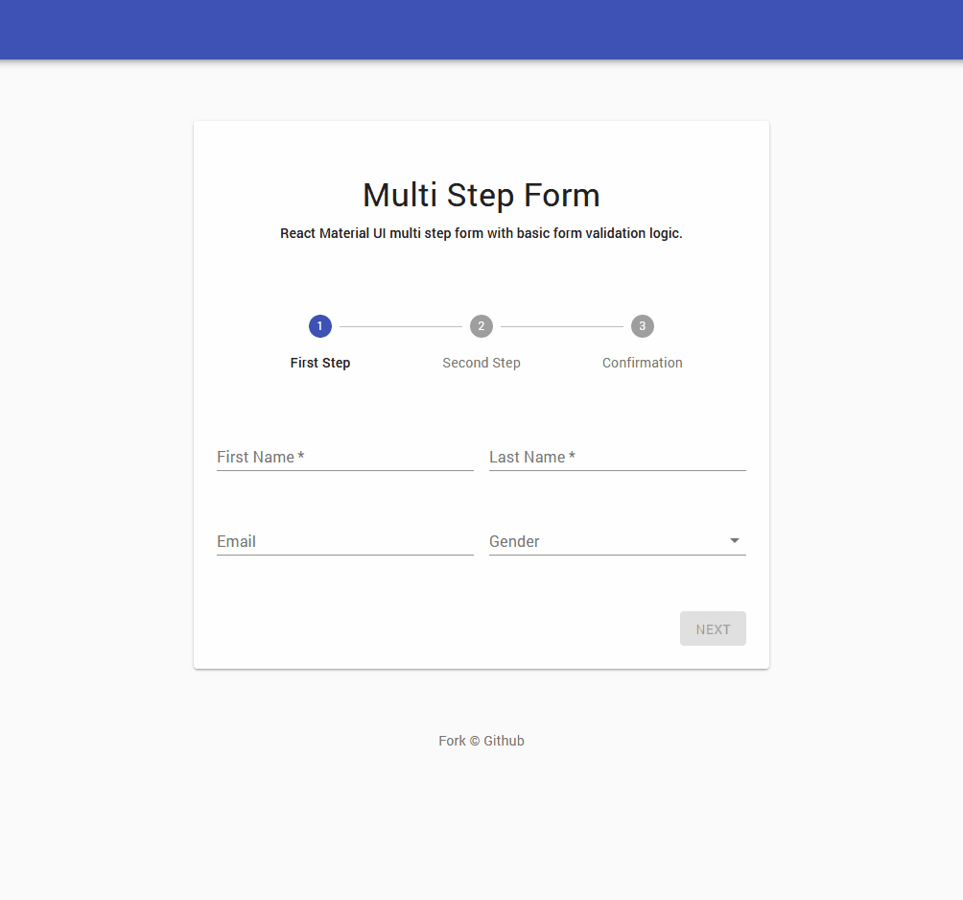This screenshot has width=963, height=900.
Task: Click the connector line between steps 1 and 2
Action: coord(400,325)
